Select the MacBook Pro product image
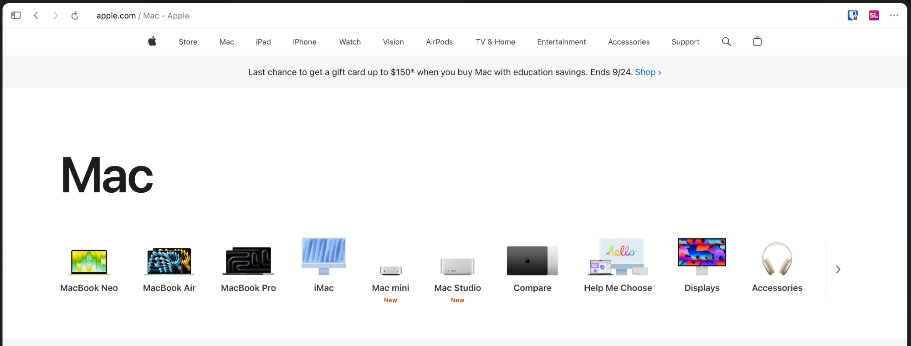This screenshot has height=346, width=911. [248, 261]
